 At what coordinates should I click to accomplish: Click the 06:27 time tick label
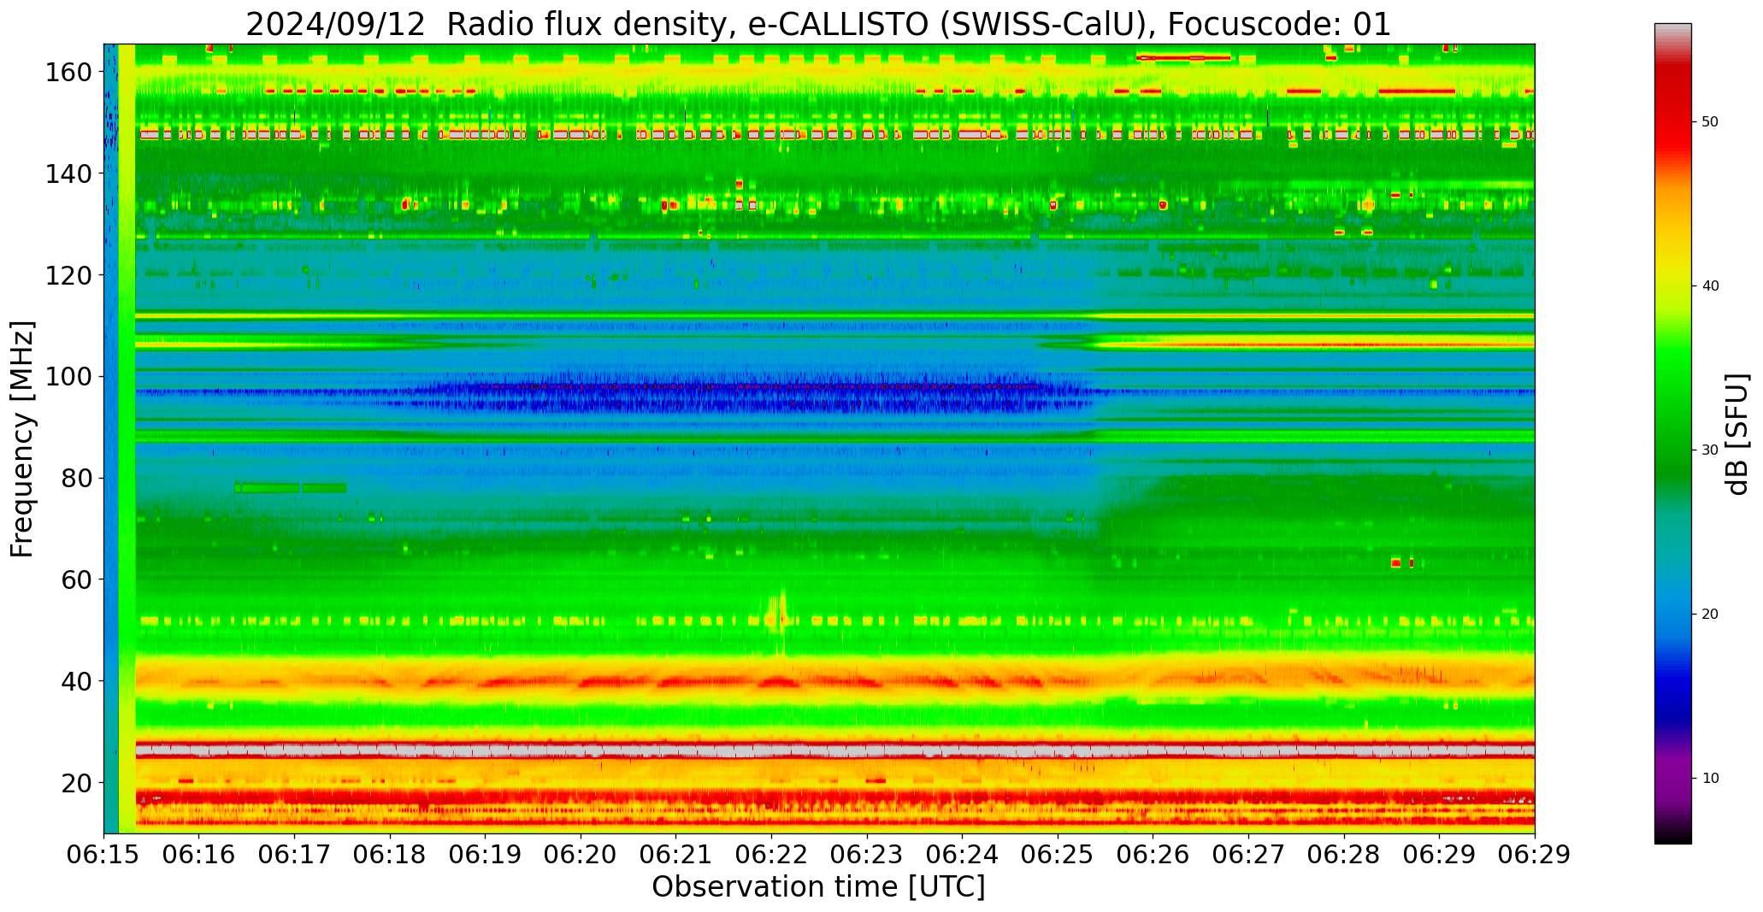click(x=1248, y=855)
